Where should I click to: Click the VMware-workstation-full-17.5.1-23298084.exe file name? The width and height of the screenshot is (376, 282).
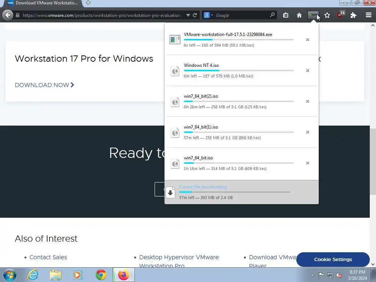click(x=228, y=35)
